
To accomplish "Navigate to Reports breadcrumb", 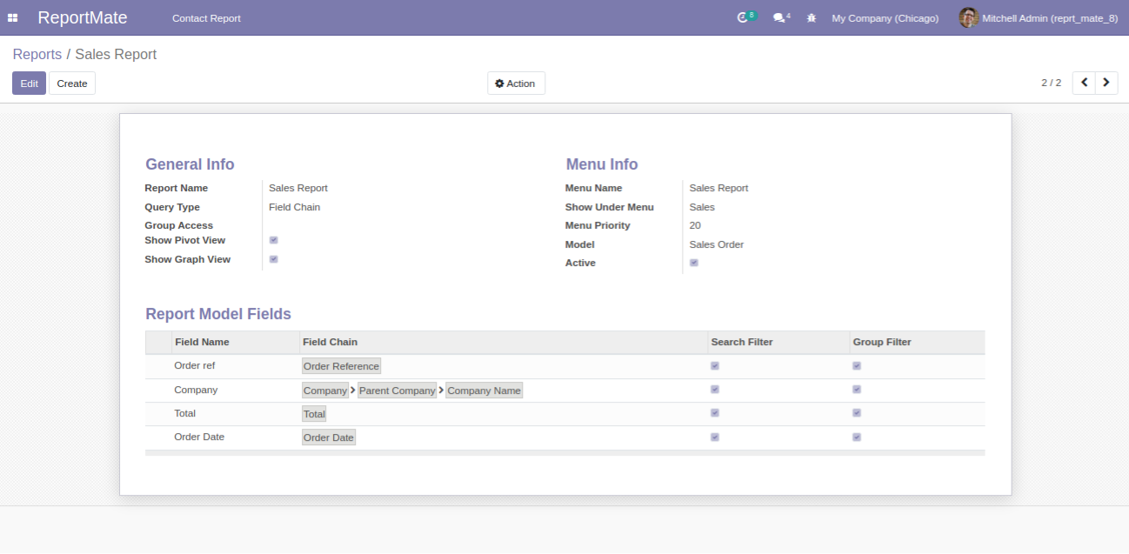I will point(37,54).
